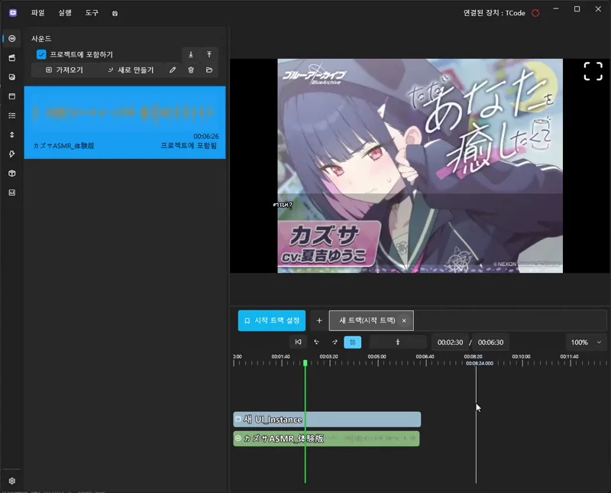Collapse the 새 UI_Instance track row

237,419
